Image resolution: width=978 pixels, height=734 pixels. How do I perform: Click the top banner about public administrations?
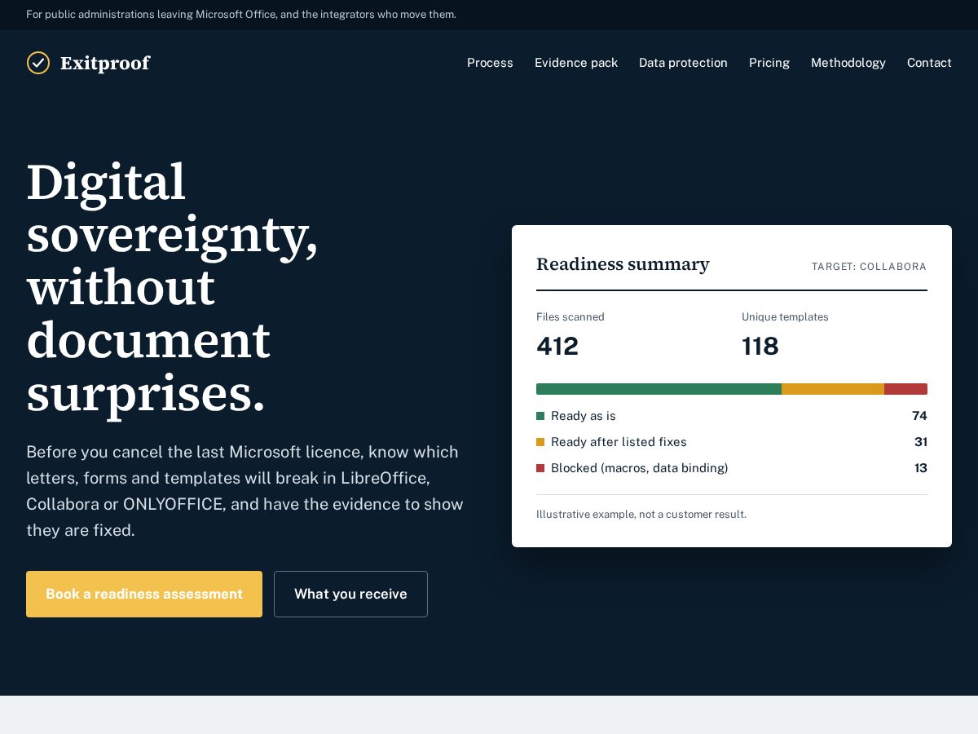click(x=241, y=15)
